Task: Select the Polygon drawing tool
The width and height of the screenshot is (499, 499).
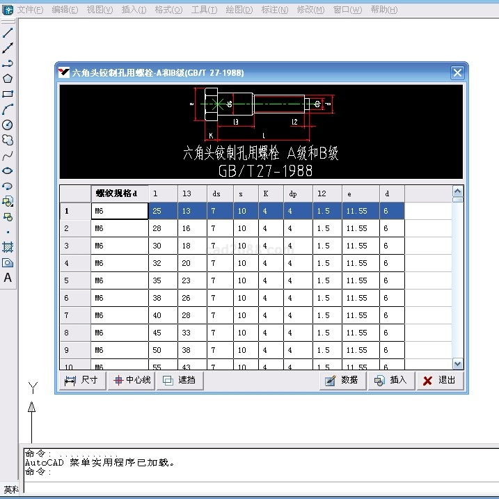Action: [x=8, y=79]
